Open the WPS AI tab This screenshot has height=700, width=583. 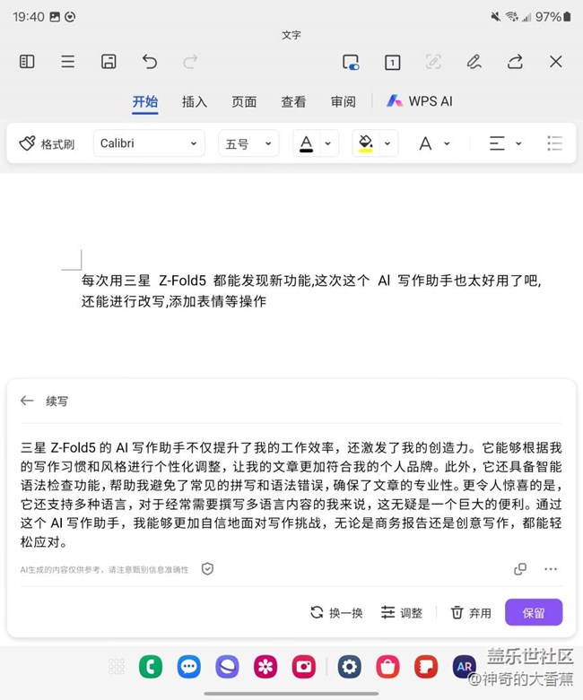coord(419,101)
